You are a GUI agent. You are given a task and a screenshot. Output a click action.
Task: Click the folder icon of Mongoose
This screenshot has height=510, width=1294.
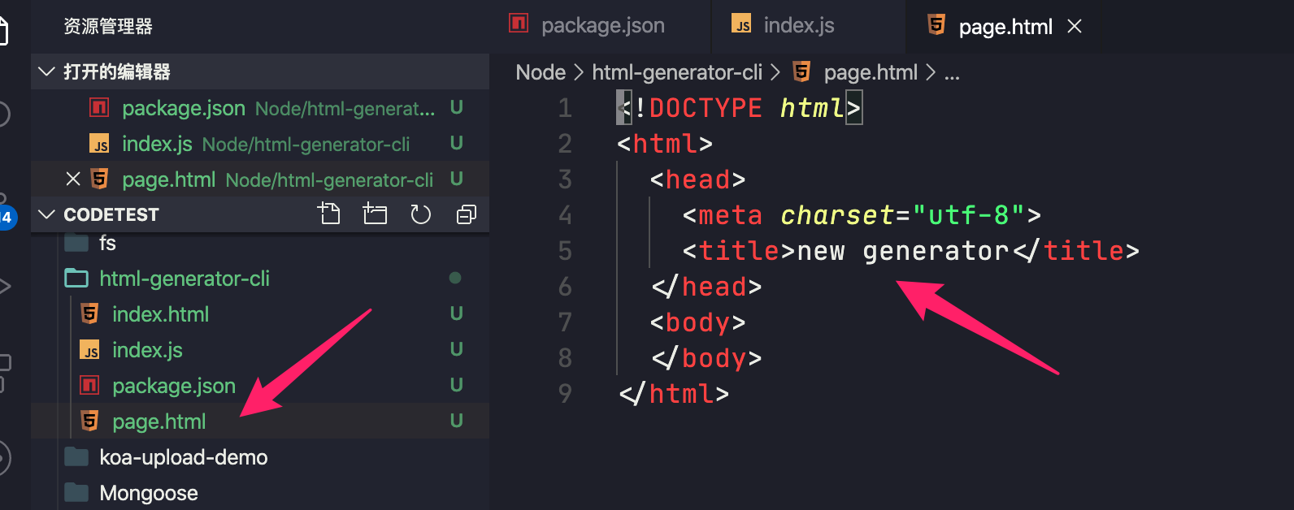(76, 492)
